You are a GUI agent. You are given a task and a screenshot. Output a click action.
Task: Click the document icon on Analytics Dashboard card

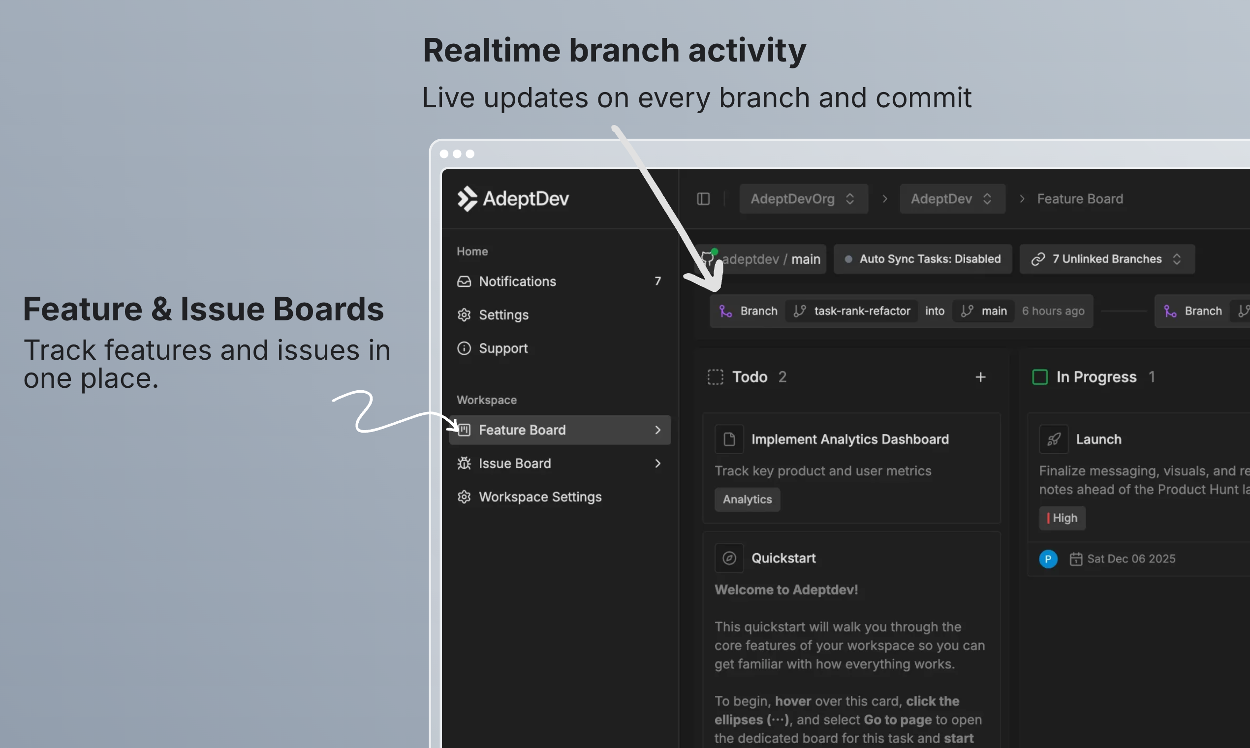tap(729, 439)
